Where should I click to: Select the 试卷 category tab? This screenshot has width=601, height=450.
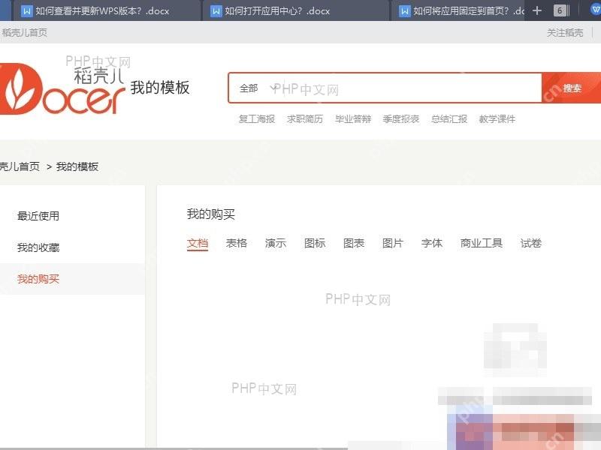531,243
